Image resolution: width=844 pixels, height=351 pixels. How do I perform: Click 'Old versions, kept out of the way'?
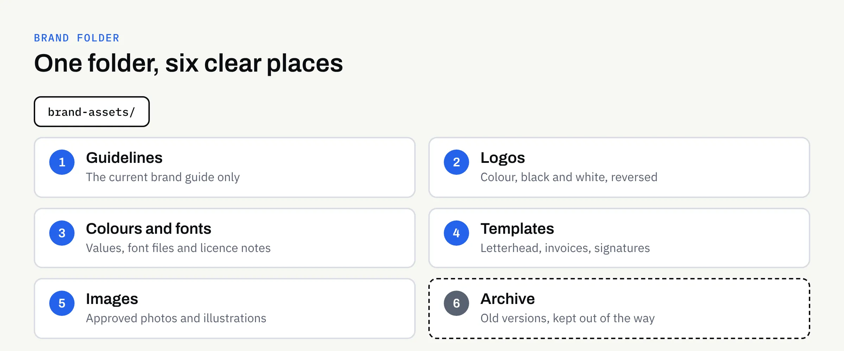(568, 318)
